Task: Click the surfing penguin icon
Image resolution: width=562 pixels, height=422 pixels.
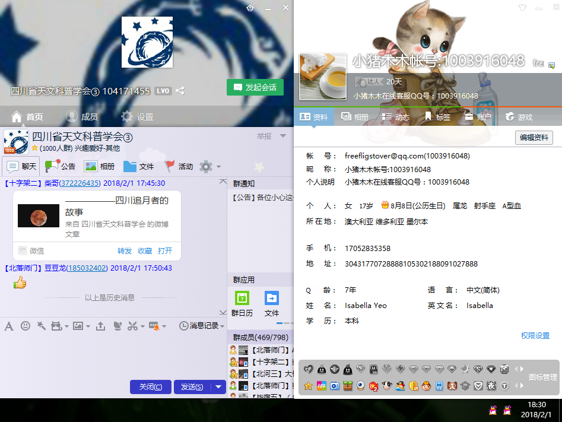Action: [400, 386]
